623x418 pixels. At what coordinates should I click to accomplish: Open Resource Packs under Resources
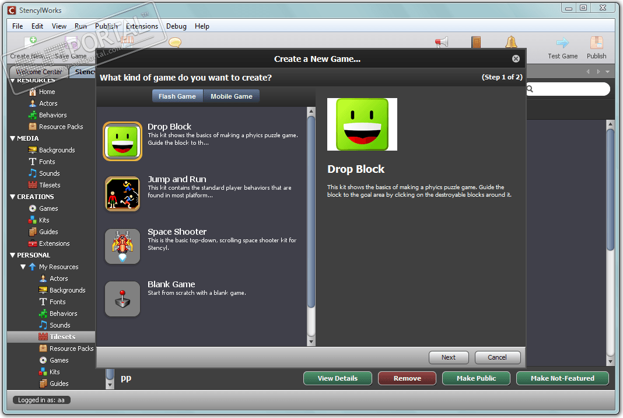61,127
